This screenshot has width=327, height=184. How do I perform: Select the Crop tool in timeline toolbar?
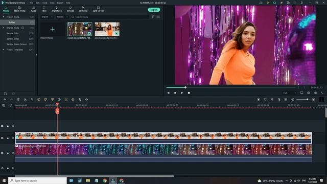(x=32, y=100)
